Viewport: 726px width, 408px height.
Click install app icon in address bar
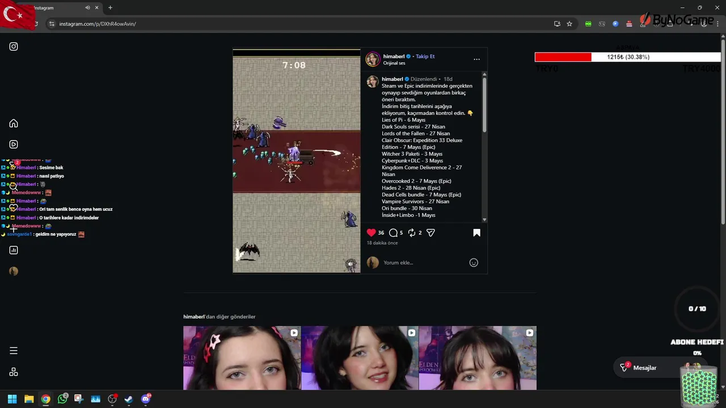point(557,24)
